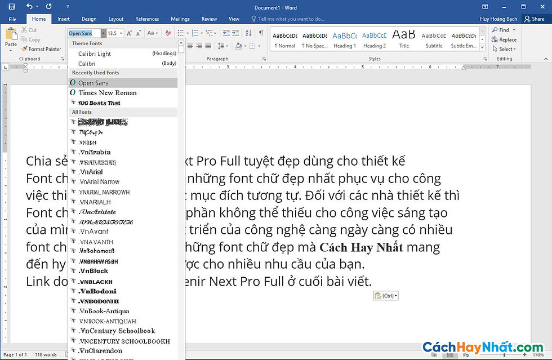Switch to the Insert tab
This screenshot has width=552, height=360.
(63, 19)
